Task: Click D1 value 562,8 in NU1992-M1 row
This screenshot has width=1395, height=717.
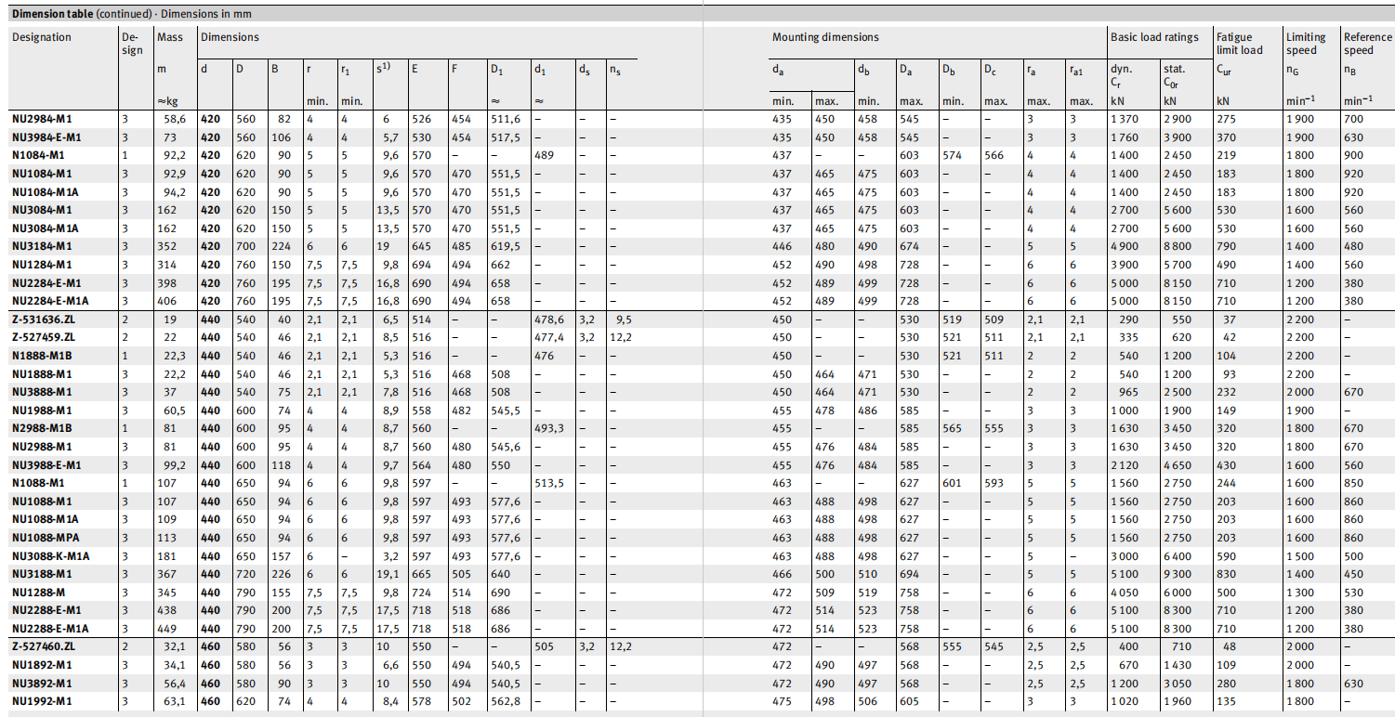Action: pyautogui.click(x=505, y=701)
